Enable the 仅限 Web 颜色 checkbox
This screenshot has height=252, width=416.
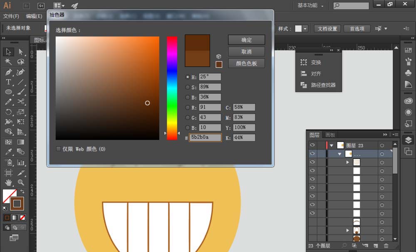[58, 149]
